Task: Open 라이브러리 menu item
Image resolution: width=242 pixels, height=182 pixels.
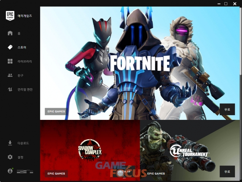Action: pos(25,61)
